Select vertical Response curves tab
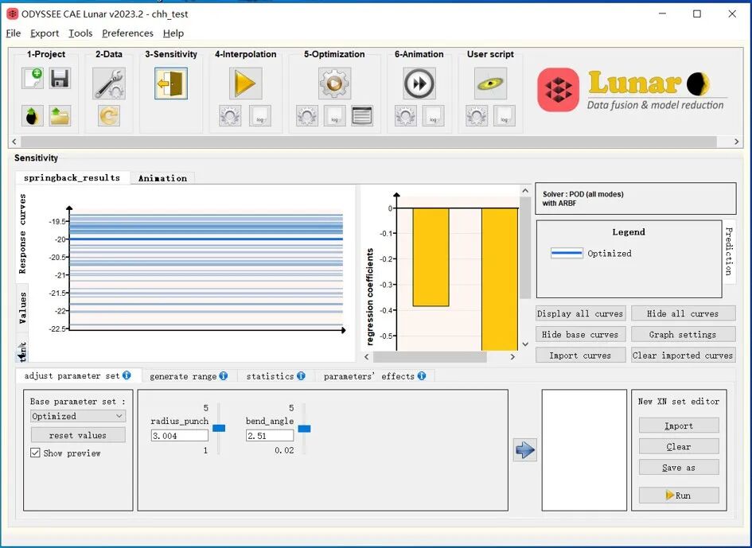The height and width of the screenshot is (548, 752). pos(22,234)
